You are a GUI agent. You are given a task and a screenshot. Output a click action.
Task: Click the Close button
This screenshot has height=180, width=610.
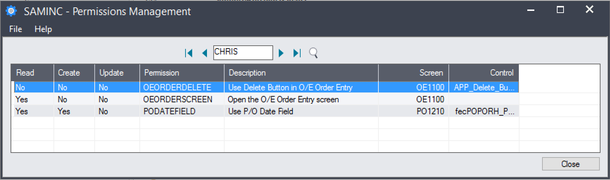[x=571, y=164]
